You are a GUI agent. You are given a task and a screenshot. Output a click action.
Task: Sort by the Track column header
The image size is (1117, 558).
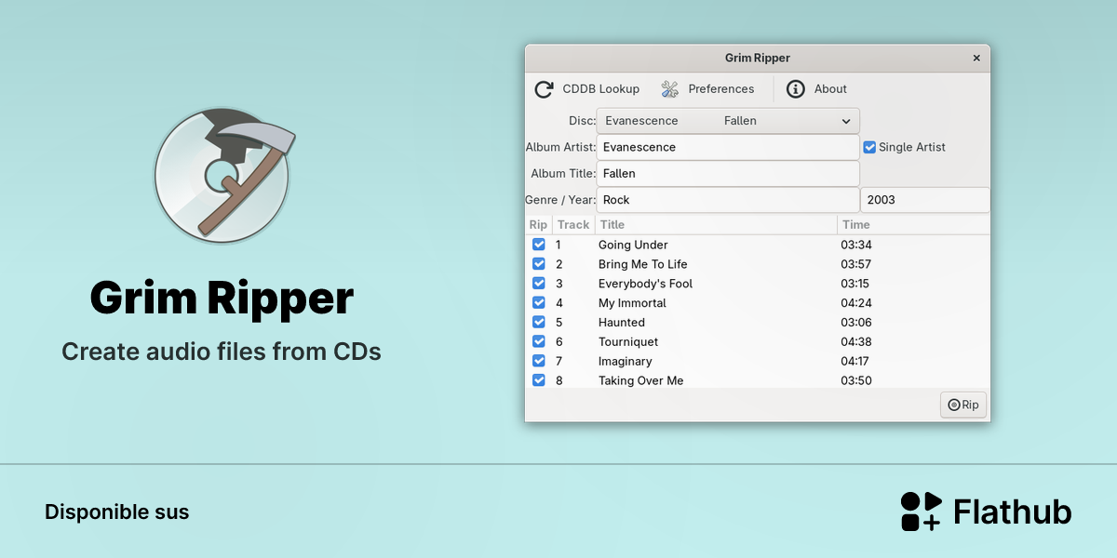tap(573, 225)
